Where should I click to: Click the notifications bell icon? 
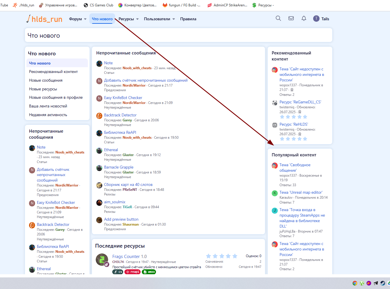click(304, 19)
